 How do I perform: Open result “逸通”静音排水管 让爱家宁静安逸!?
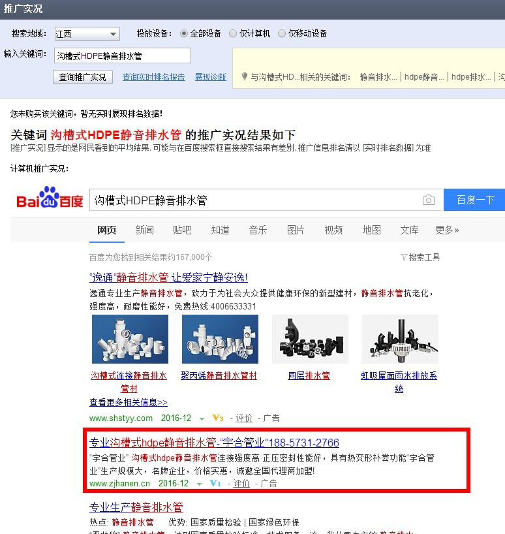point(168,277)
